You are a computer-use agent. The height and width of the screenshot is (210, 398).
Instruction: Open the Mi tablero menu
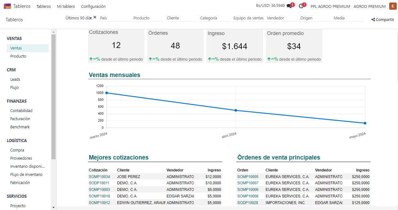point(66,6)
